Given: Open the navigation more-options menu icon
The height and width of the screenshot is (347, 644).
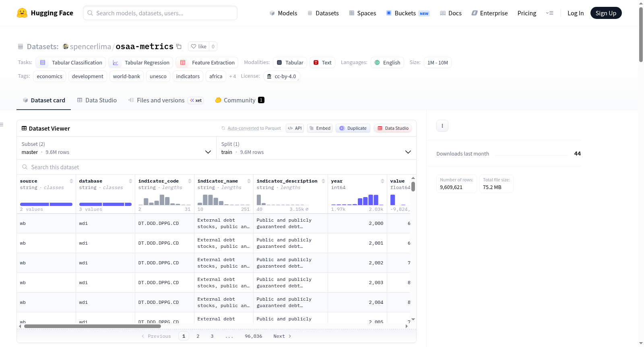Looking at the screenshot, I should 549,13.
